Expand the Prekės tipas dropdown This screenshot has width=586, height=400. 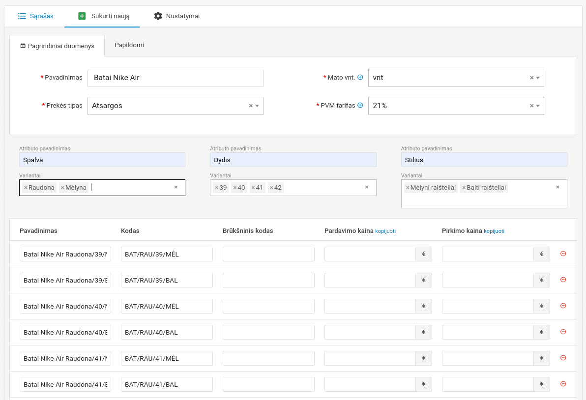(x=257, y=106)
